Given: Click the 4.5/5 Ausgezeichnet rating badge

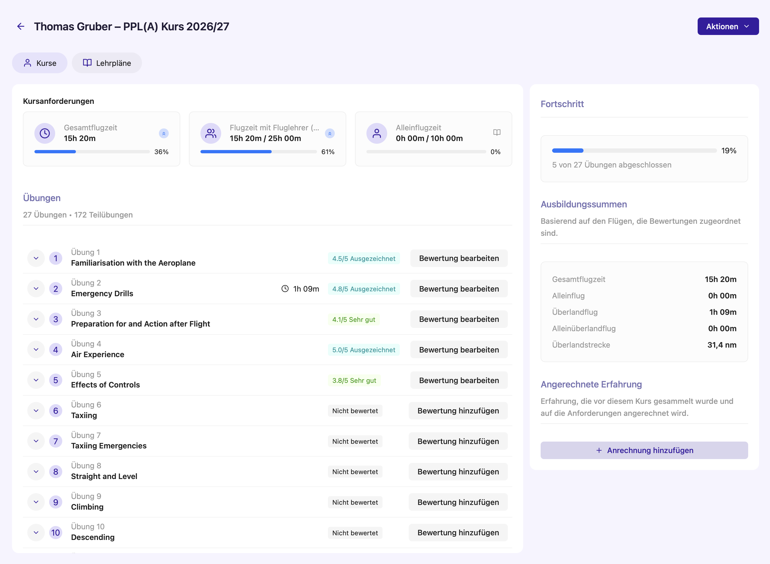Looking at the screenshot, I should point(364,258).
